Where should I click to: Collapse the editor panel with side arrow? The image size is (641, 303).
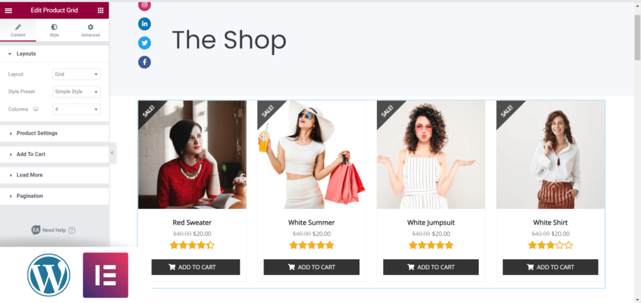(x=113, y=153)
